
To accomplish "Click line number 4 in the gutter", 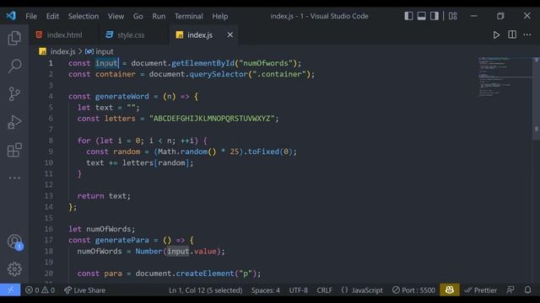I will (x=51, y=96).
